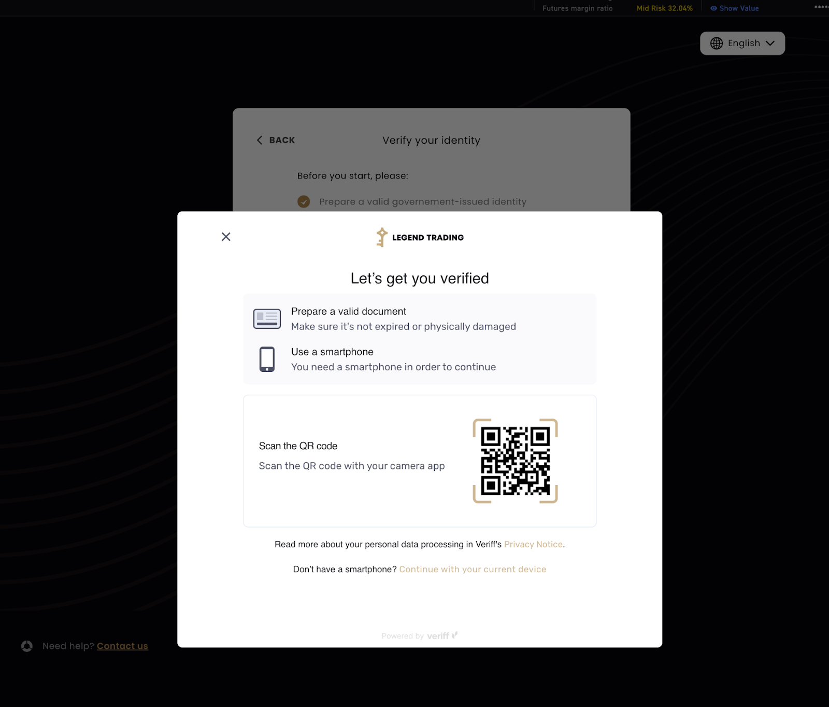
Task: Click the help support chat icon
Action: point(27,646)
